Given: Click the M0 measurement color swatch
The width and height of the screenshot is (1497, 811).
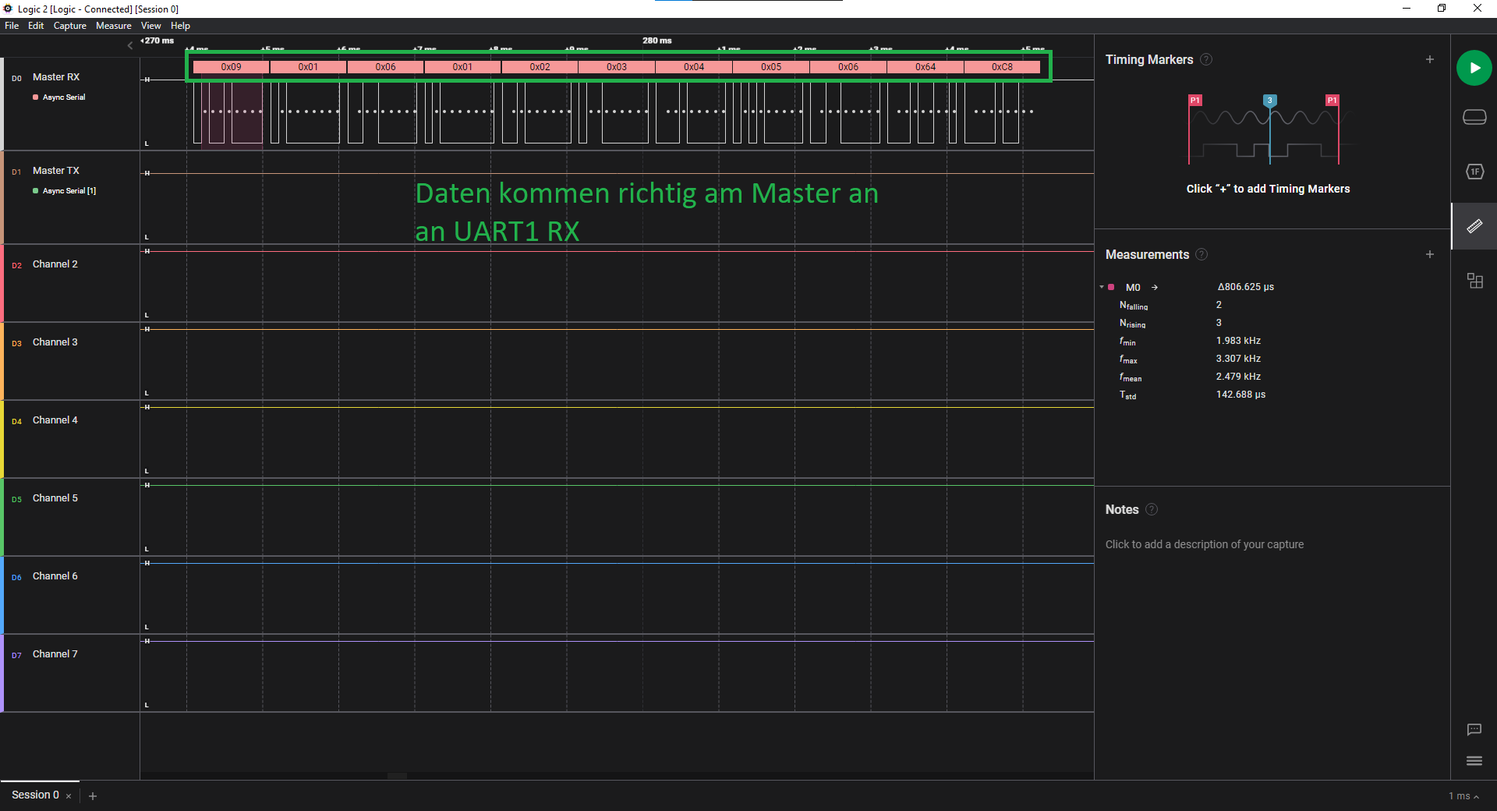Looking at the screenshot, I should (x=1111, y=287).
